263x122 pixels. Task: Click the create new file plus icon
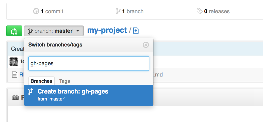tap(136, 31)
